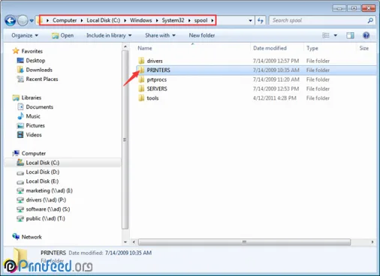This screenshot has width=380, height=276.
Task: Click Windows in the address path
Action: pyautogui.click(x=141, y=20)
